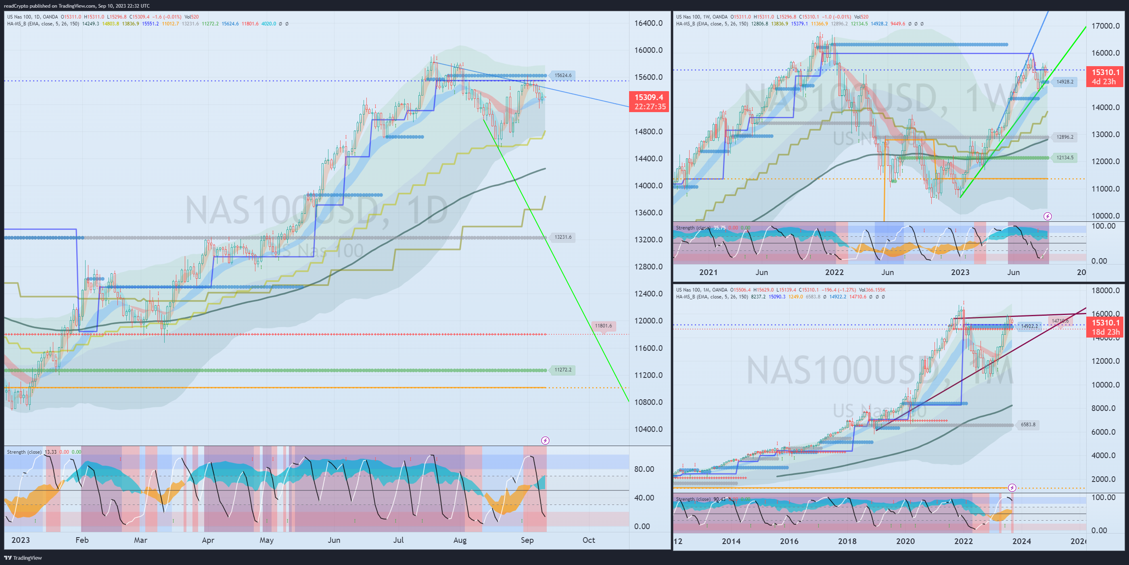
Task: Click the 18000.0 price axis tick on monthly chart
Action: pos(1105,290)
